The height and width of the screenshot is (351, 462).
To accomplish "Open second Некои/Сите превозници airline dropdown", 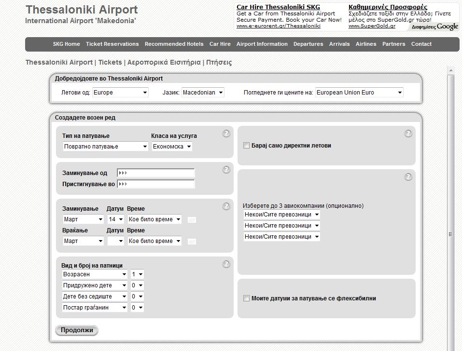I will coord(281,225).
